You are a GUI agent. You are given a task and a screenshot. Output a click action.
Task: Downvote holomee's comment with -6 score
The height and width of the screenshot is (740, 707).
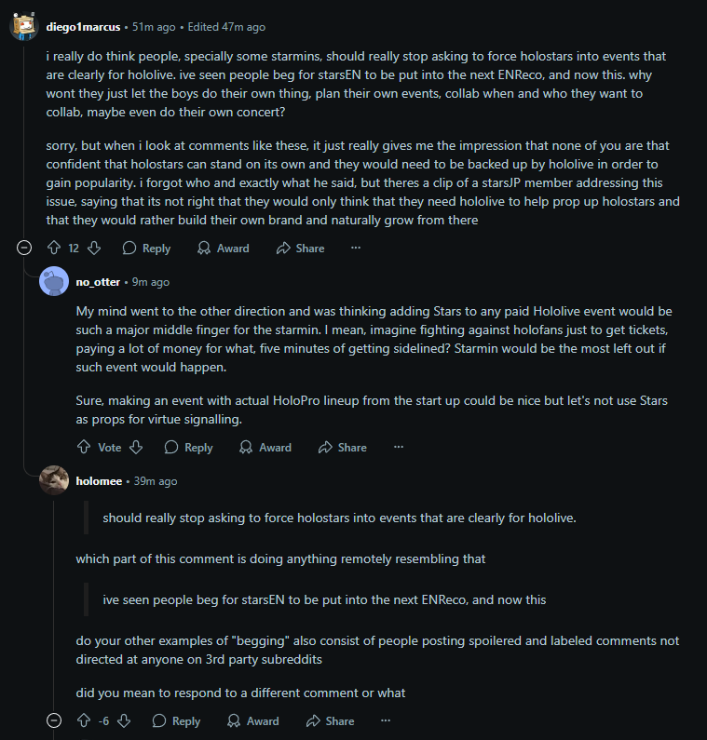(x=124, y=721)
